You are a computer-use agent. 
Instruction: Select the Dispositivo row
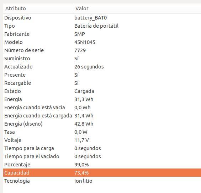tap(102, 18)
